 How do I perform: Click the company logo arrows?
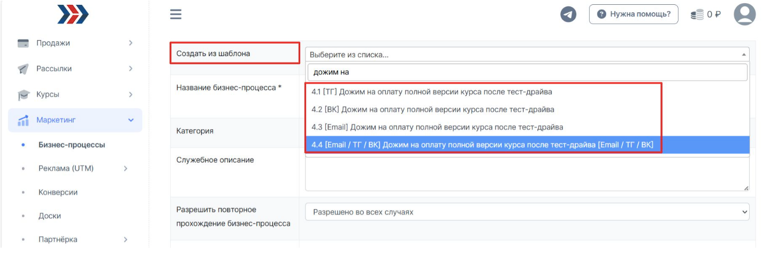73,14
